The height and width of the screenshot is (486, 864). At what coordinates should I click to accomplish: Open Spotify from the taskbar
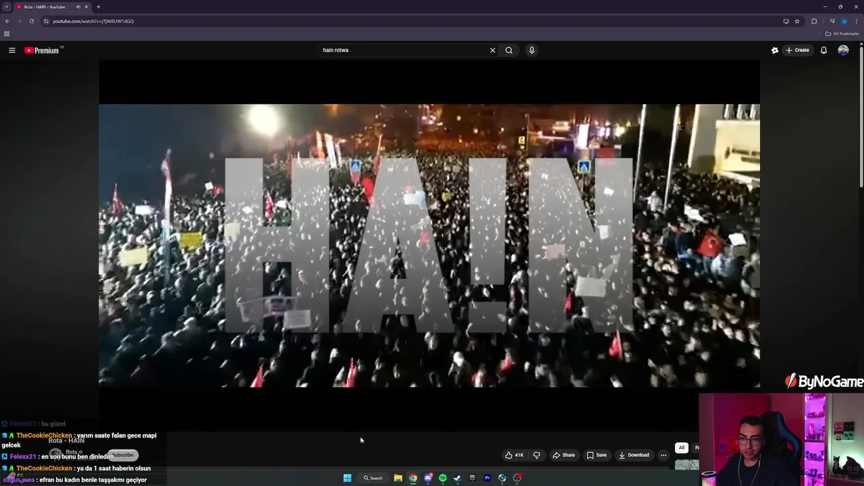(x=443, y=478)
